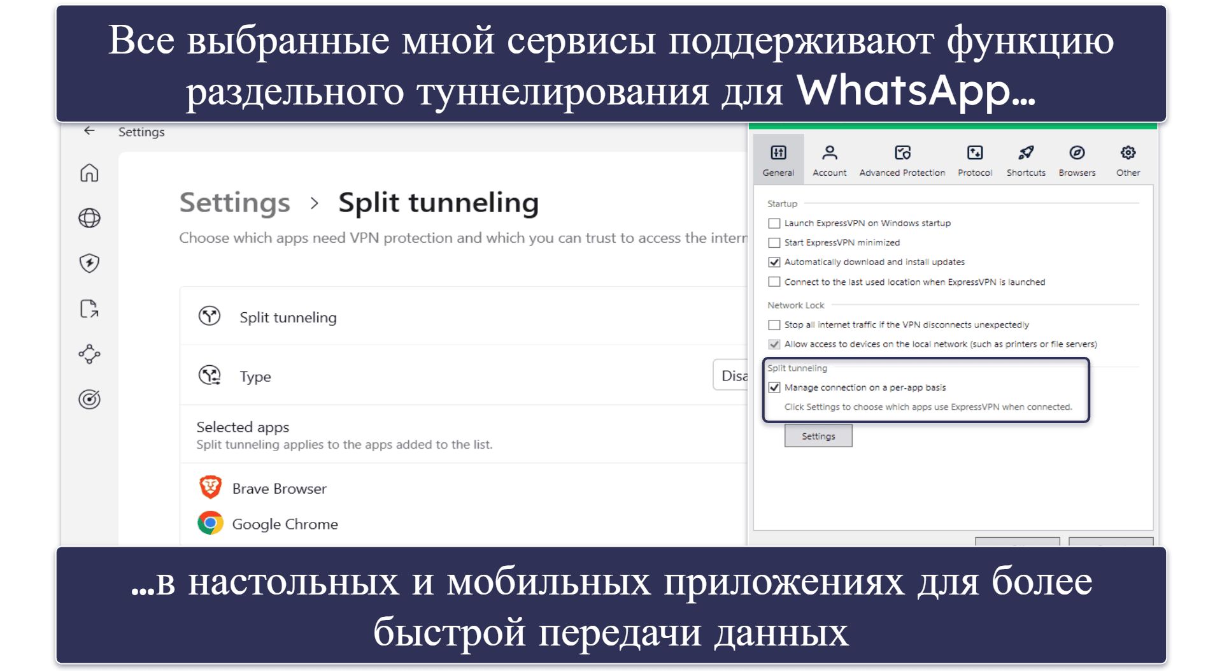Select the Brave Browser text entry
The image size is (1222, 671).
click(x=279, y=489)
